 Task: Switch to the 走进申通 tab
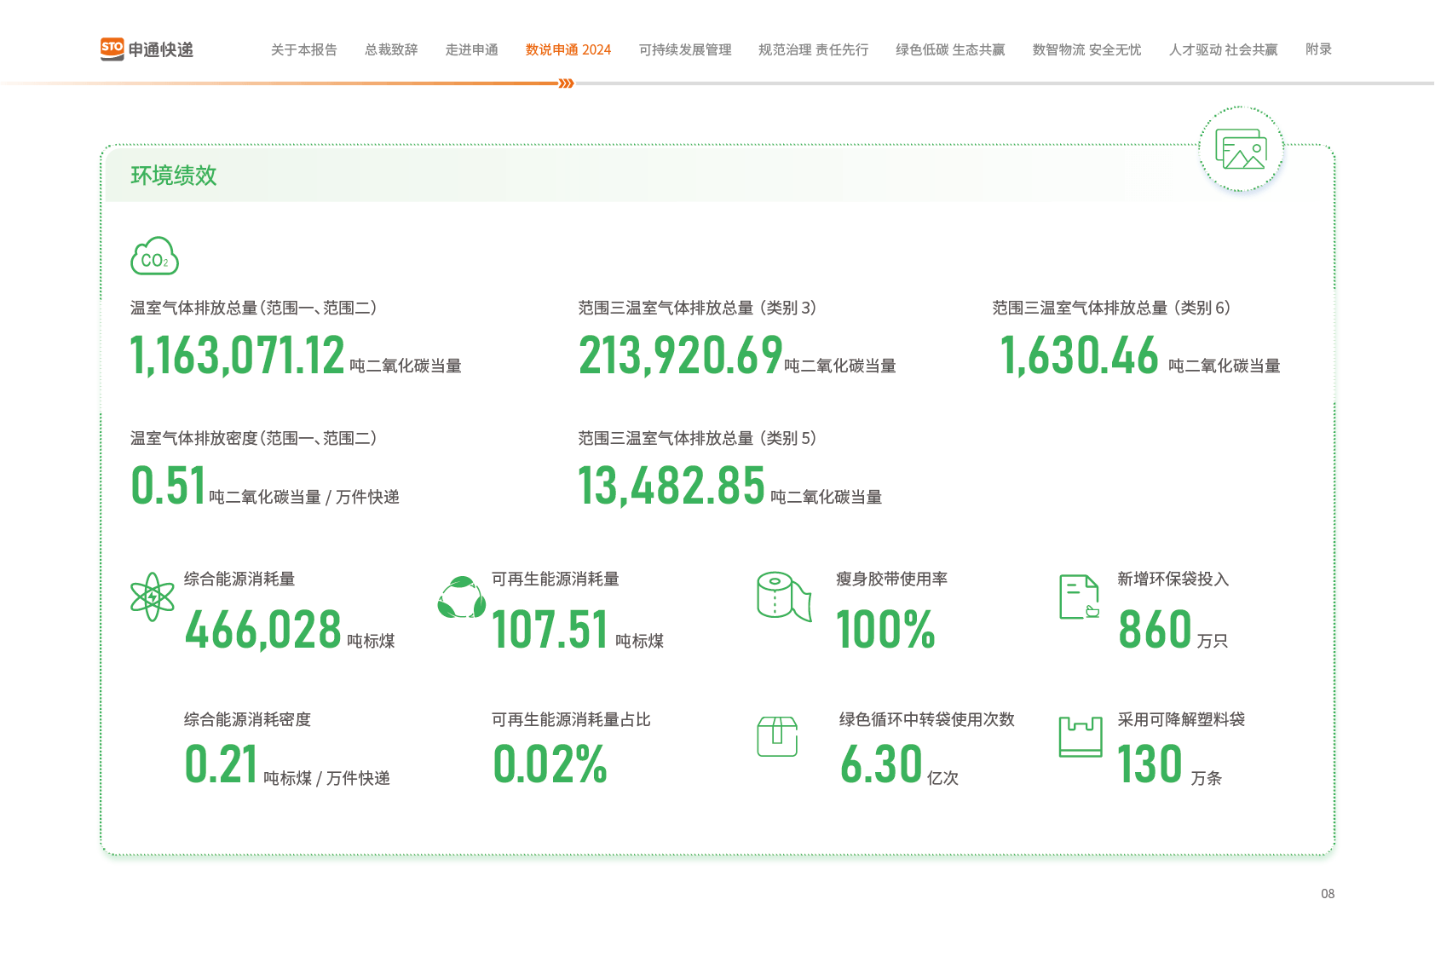click(471, 49)
